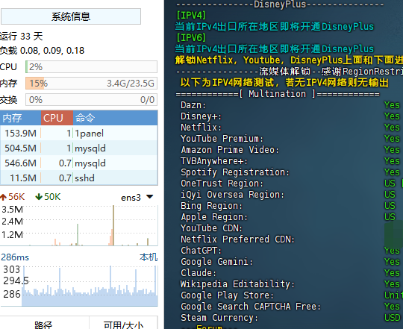Click the 交换 0% usage bar
The height and width of the screenshot is (329, 403).
[91, 100]
